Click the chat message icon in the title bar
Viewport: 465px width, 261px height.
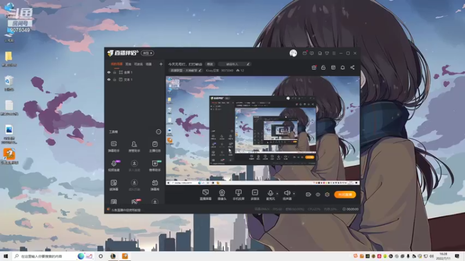click(312, 53)
